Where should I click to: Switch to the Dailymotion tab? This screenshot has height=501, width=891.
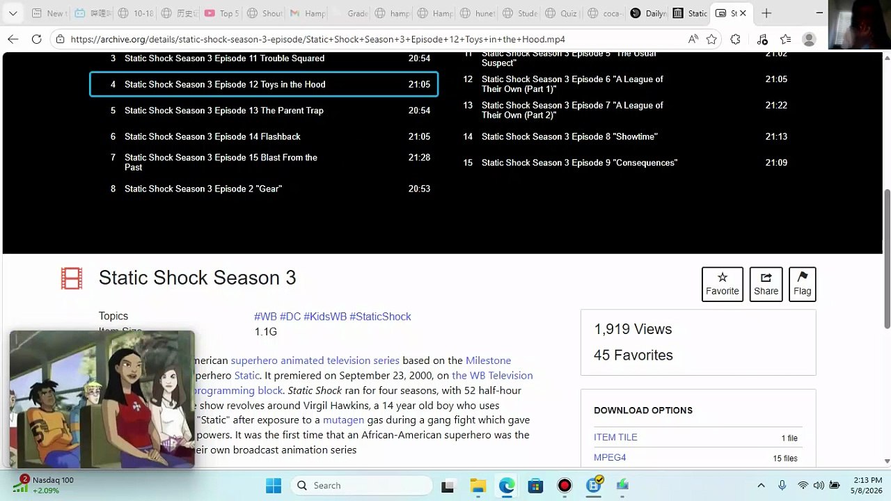647,13
